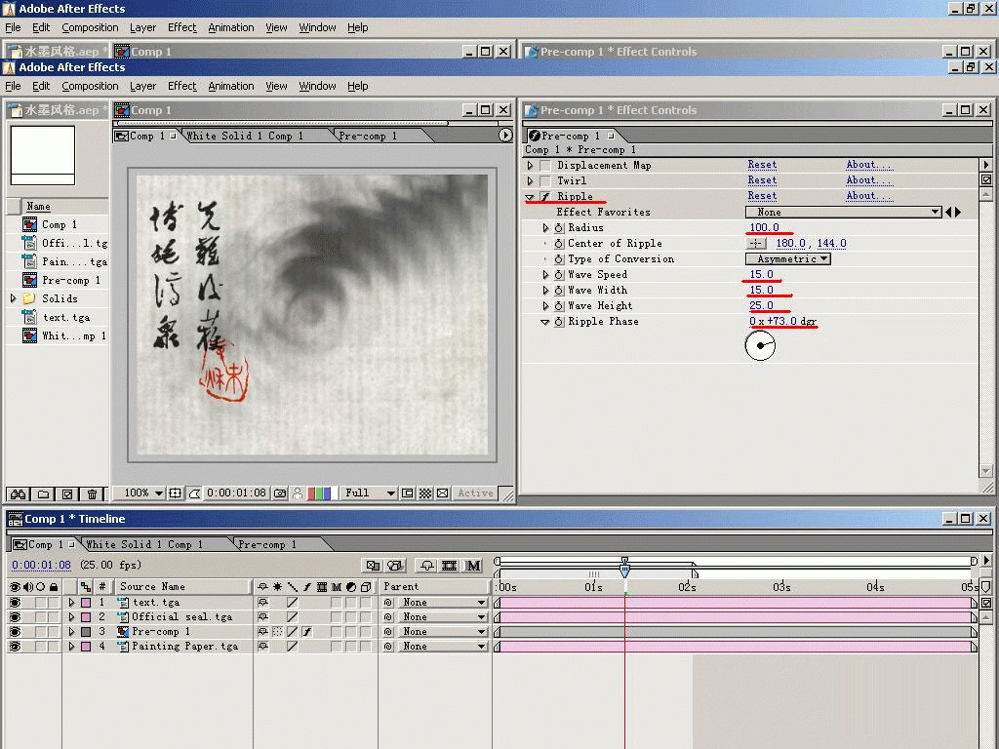999x749 pixels.
Task: Click the Ripple Phase angle dial
Action: pos(760,346)
